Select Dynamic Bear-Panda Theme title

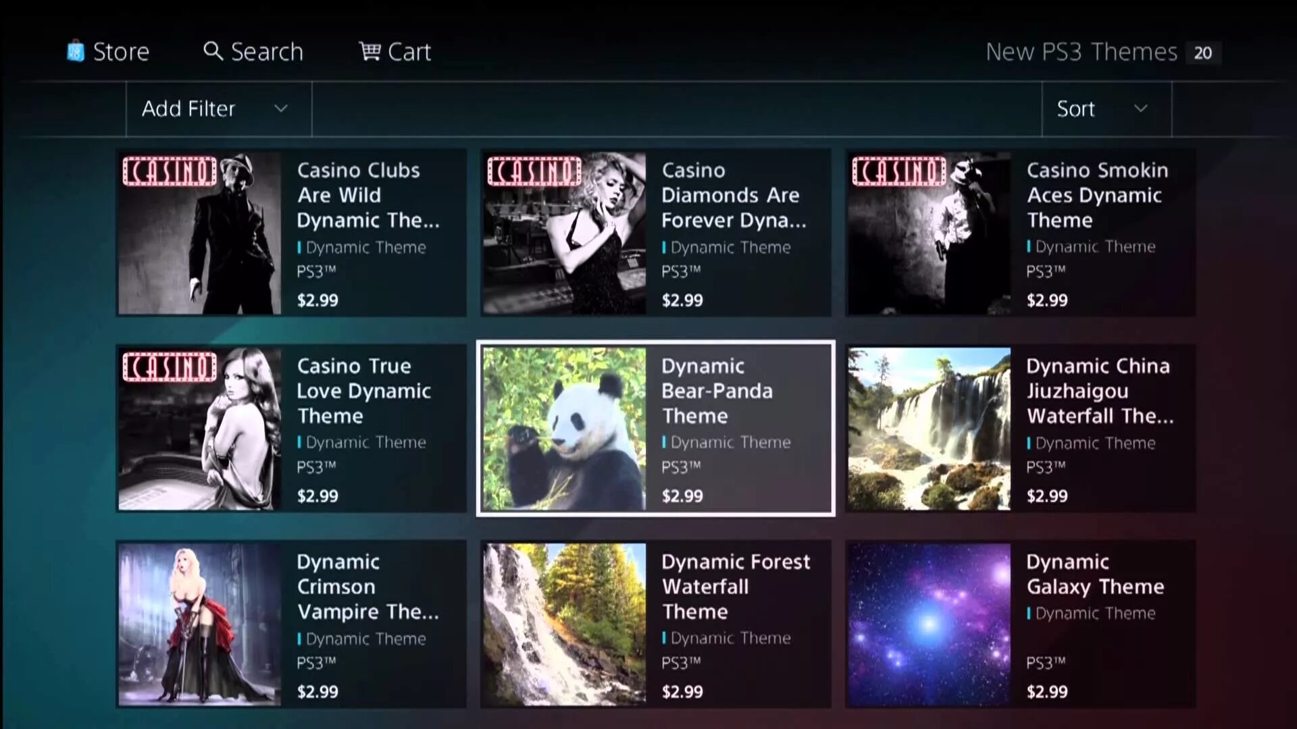[717, 391]
